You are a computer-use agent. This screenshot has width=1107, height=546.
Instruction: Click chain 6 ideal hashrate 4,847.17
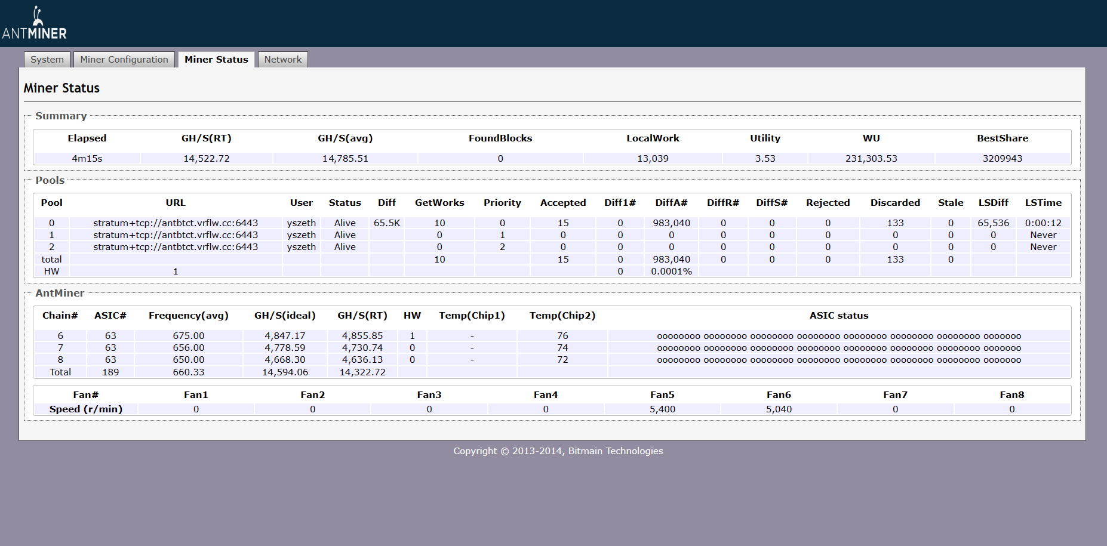[x=285, y=336]
